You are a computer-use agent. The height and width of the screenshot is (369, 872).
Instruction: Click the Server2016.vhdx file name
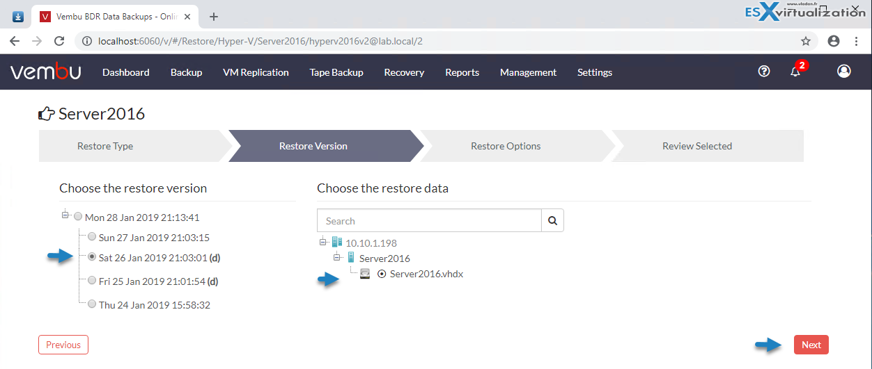tap(426, 274)
